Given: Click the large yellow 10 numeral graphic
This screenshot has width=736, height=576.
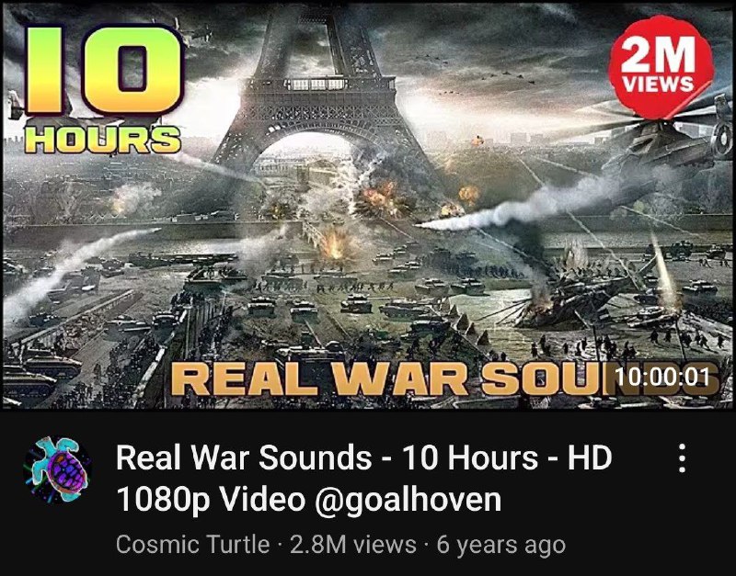Looking at the screenshot, I should click(103, 71).
